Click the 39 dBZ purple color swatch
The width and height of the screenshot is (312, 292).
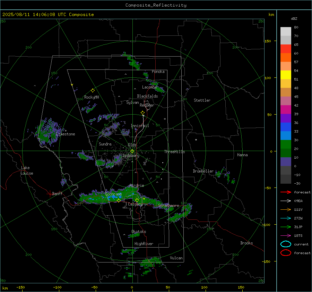point(286,118)
